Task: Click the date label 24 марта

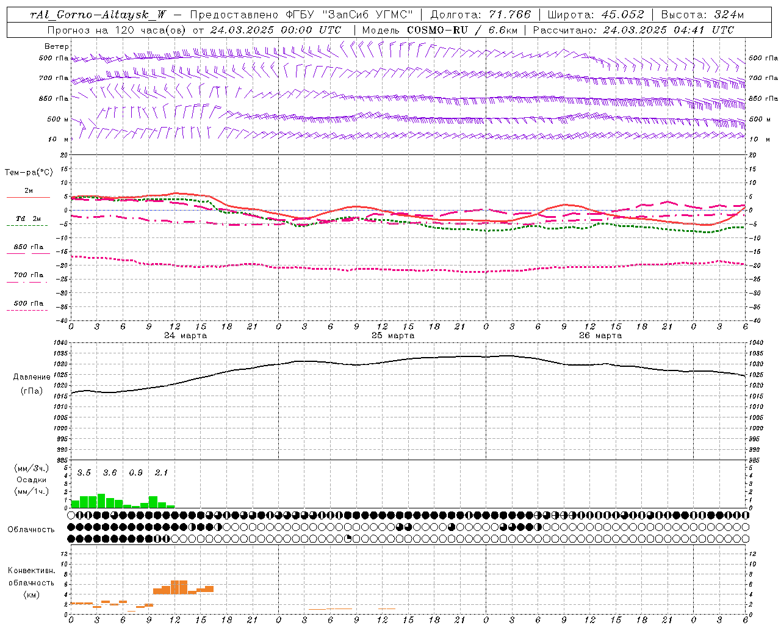Action: click(185, 336)
